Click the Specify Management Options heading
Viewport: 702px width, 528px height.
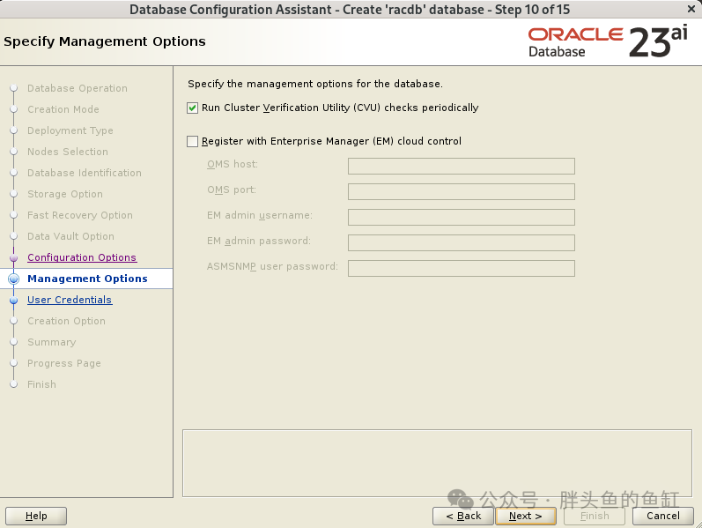coord(105,41)
